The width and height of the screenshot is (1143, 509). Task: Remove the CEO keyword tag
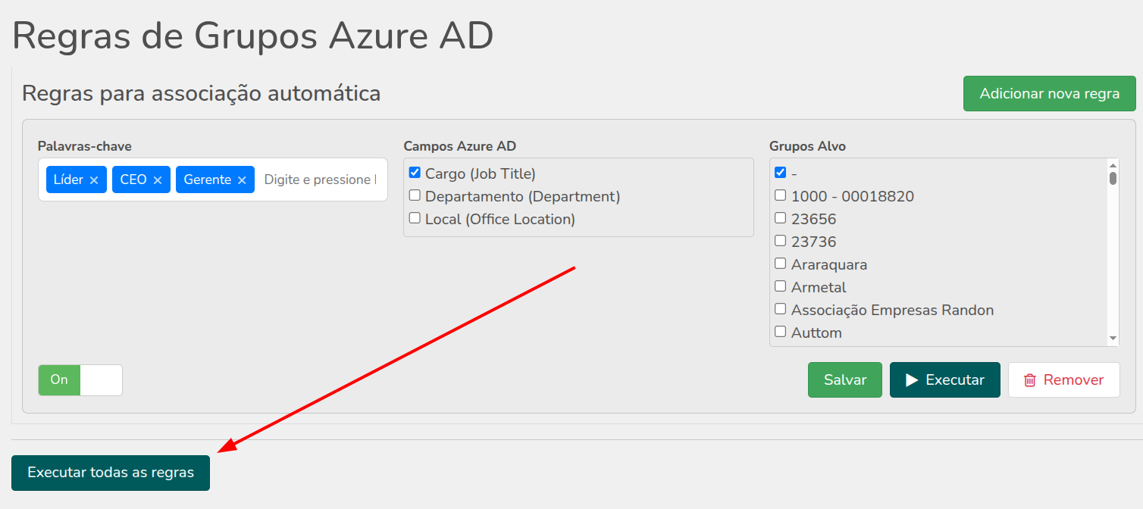158,180
